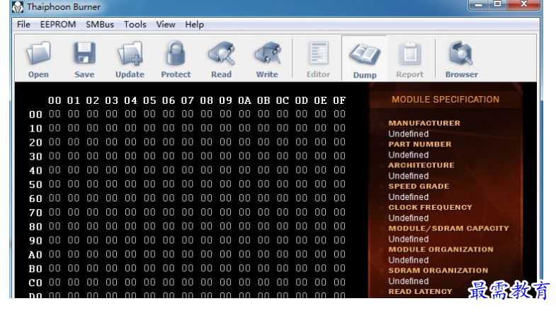Open the View menu
556x313 pixels.
click(166, 25)
